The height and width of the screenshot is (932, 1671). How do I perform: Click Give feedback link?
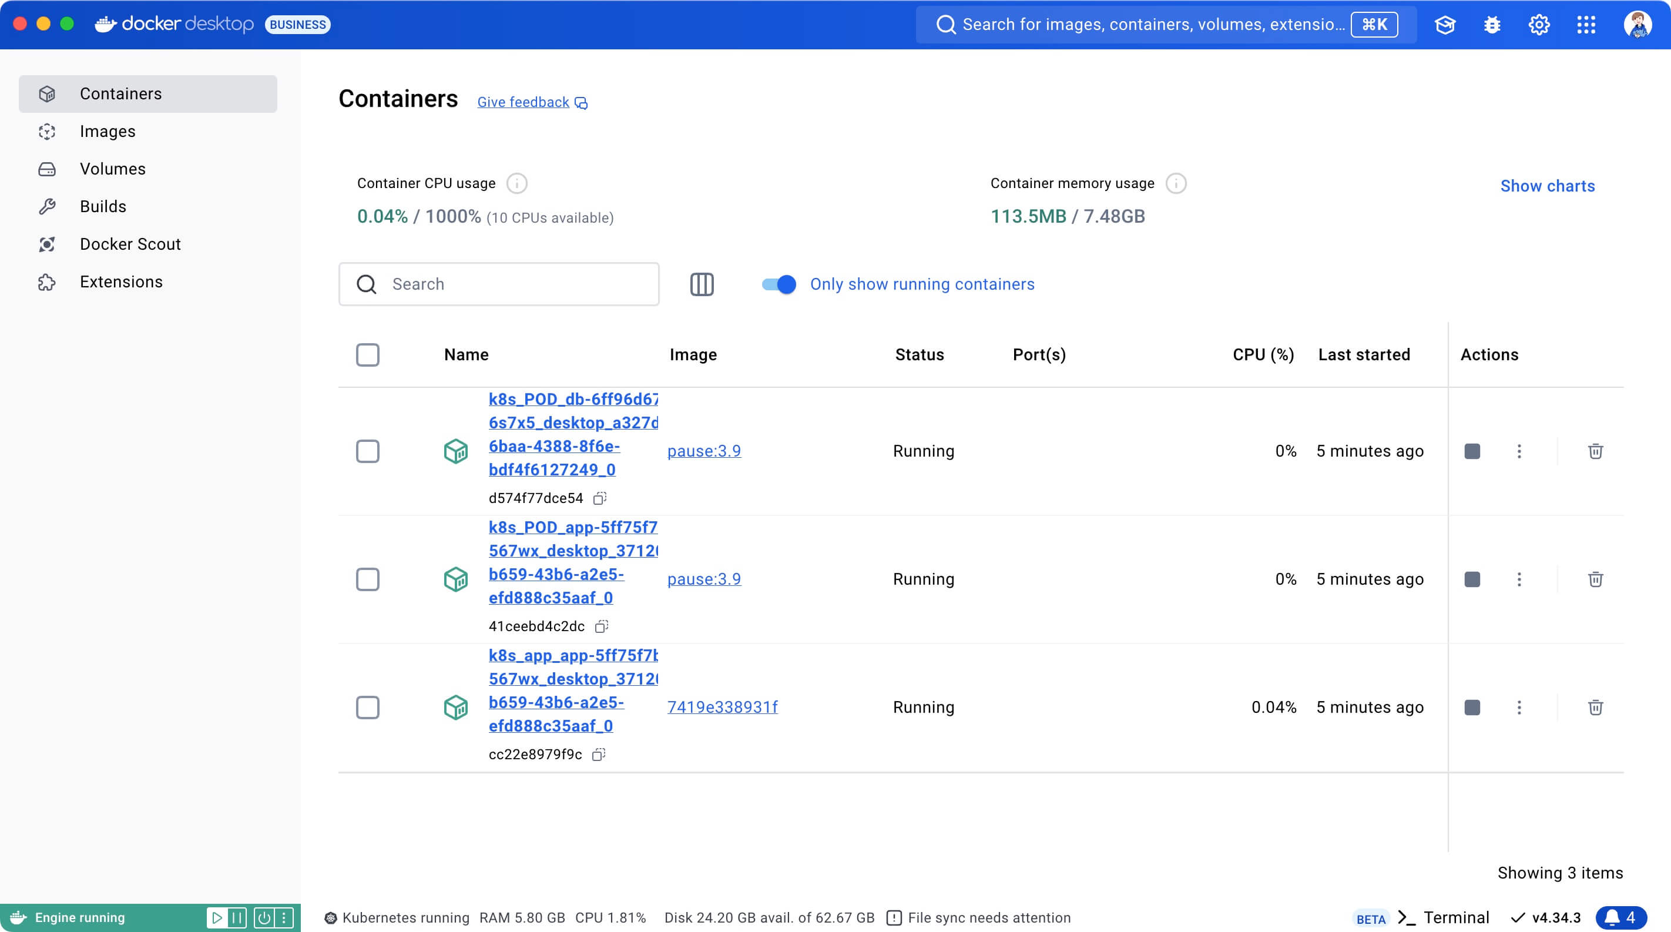click(x=532, y=102)
